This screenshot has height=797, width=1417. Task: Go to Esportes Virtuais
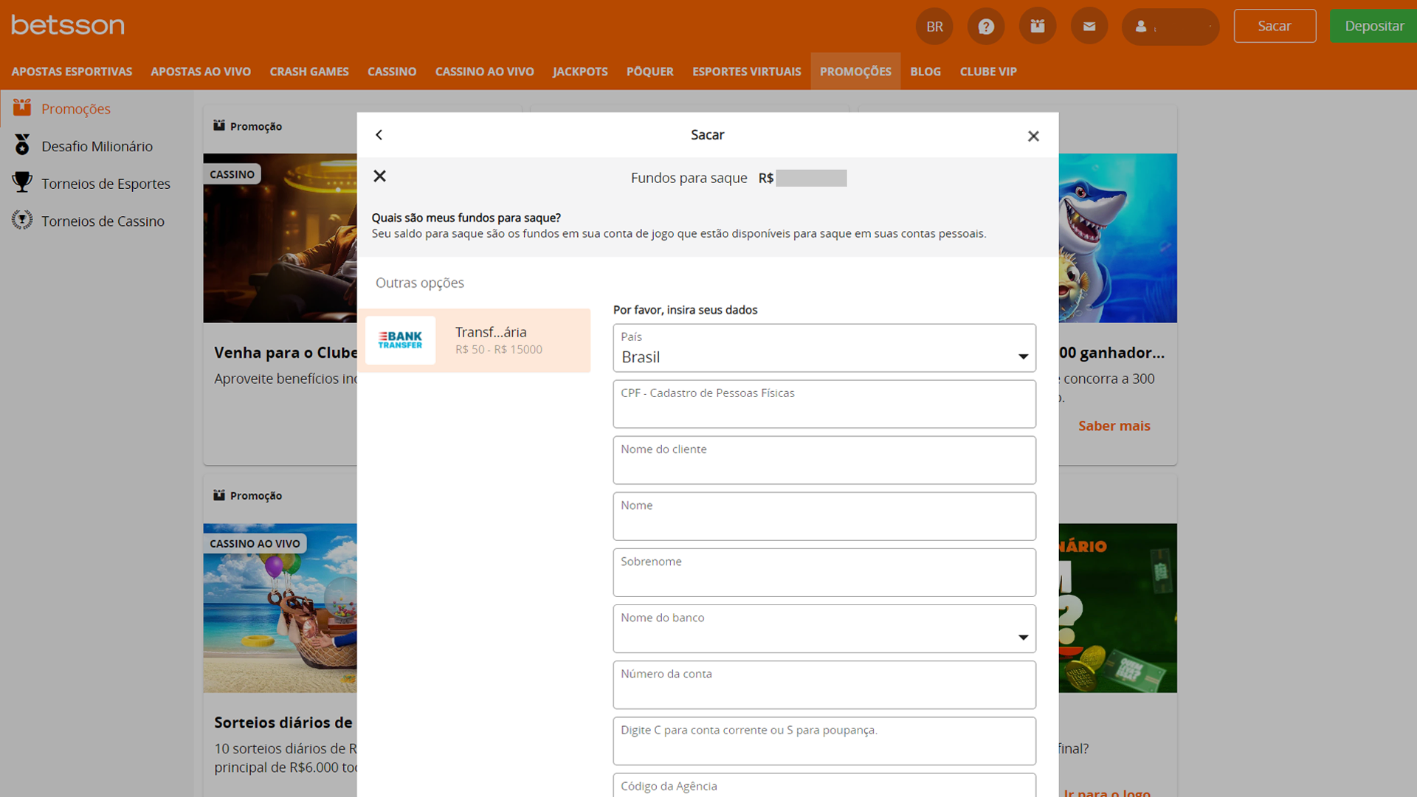pos(746,72)
